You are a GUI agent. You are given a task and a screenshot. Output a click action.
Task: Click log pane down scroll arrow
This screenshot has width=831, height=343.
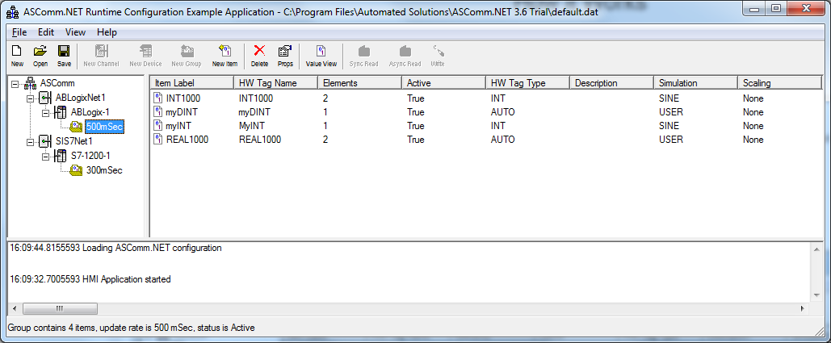pos(816,296)
